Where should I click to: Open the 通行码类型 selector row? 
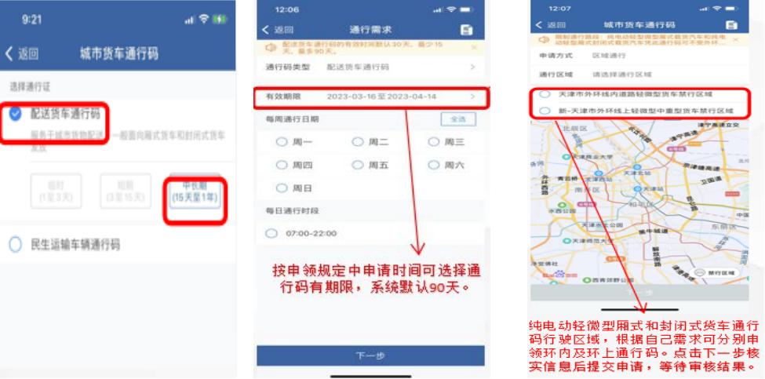click(371, 67)
